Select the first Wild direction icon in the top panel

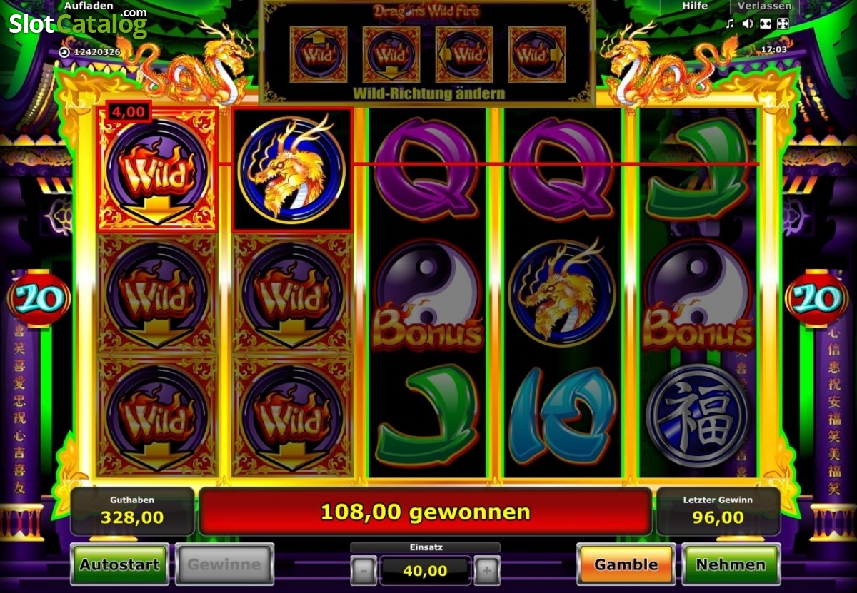(319, 54)
